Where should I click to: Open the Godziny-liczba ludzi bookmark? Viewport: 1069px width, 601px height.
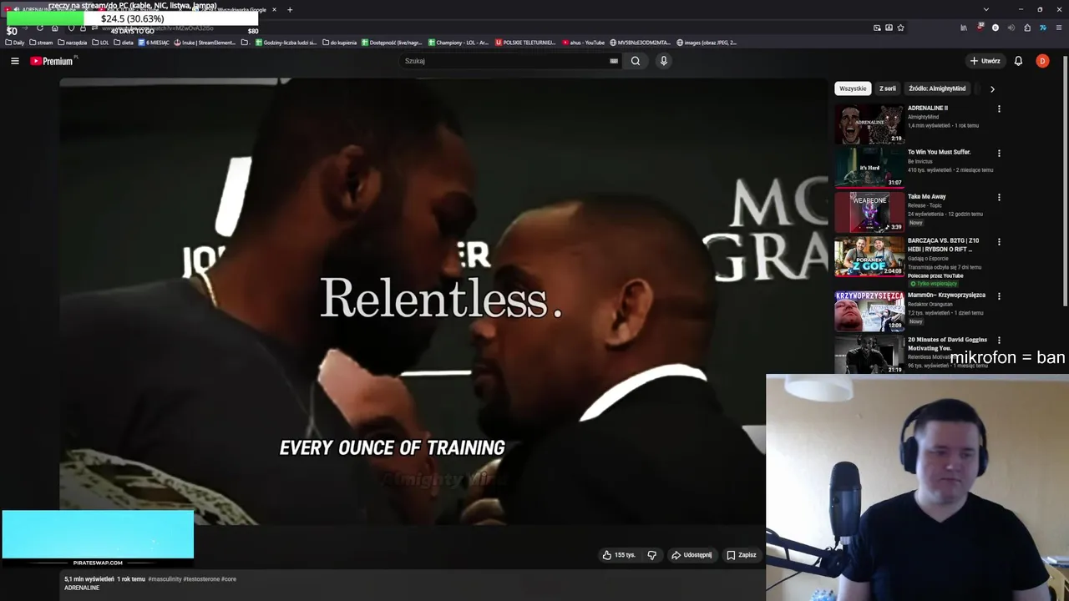coord(286,43)
